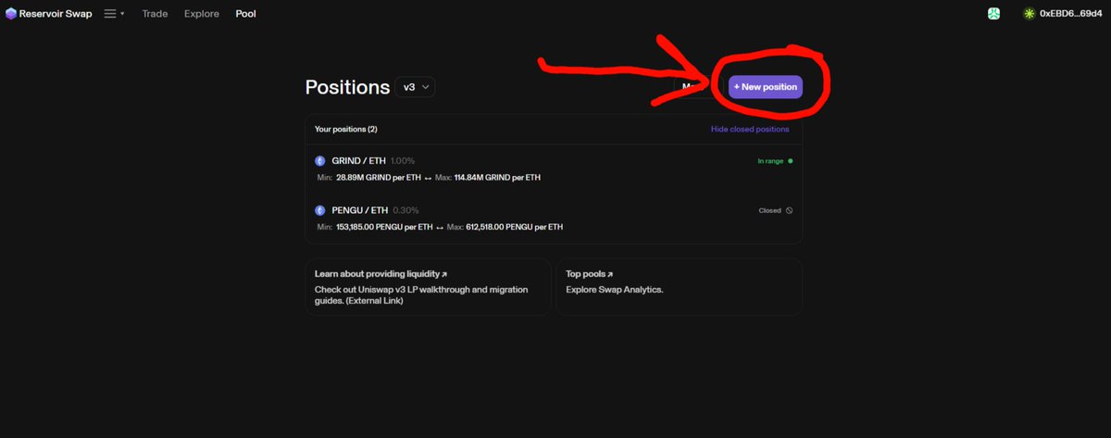Open wallet account 0xEBD6...69d4
1111x438 pixels.
click(1065, 14)
